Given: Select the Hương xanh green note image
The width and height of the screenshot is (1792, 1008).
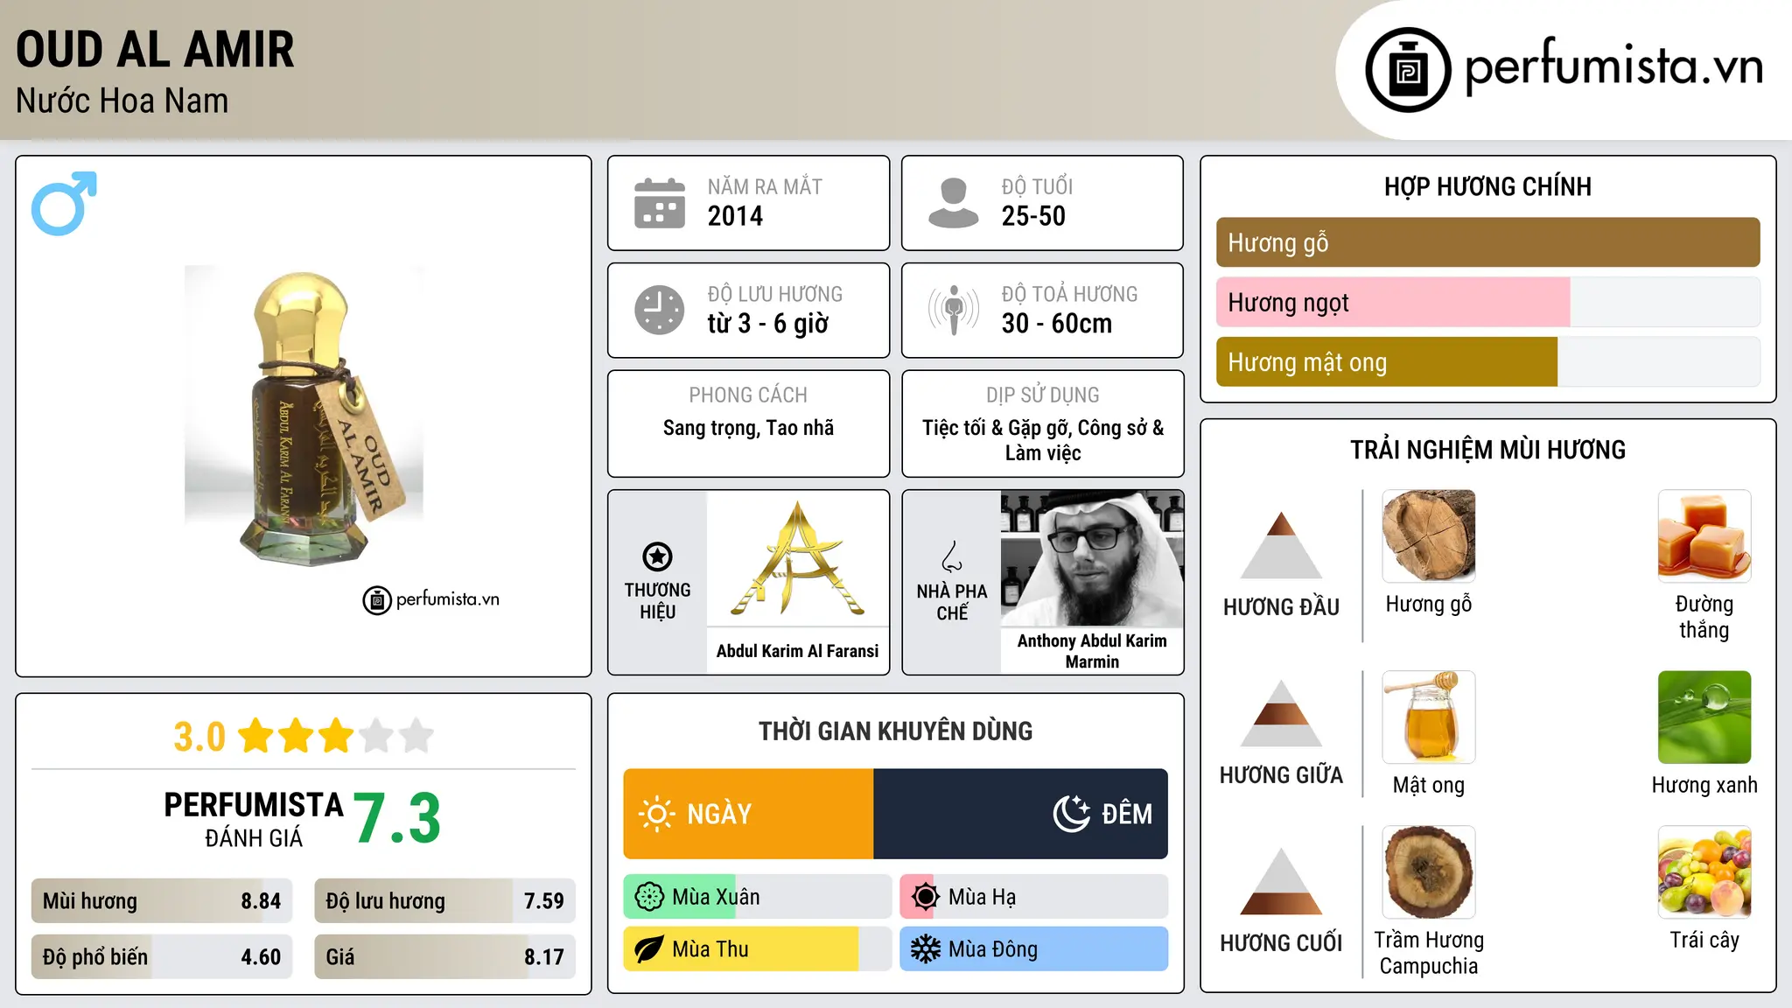Looking at the screenshot, I should [x=1704, y=717].
